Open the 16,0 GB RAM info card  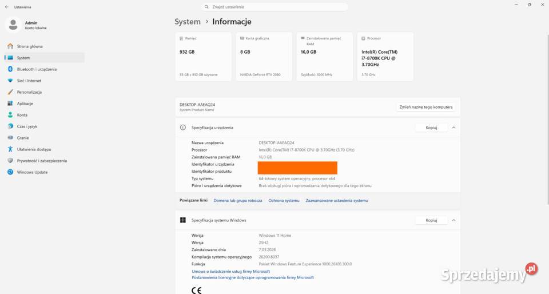pos(325,57)
